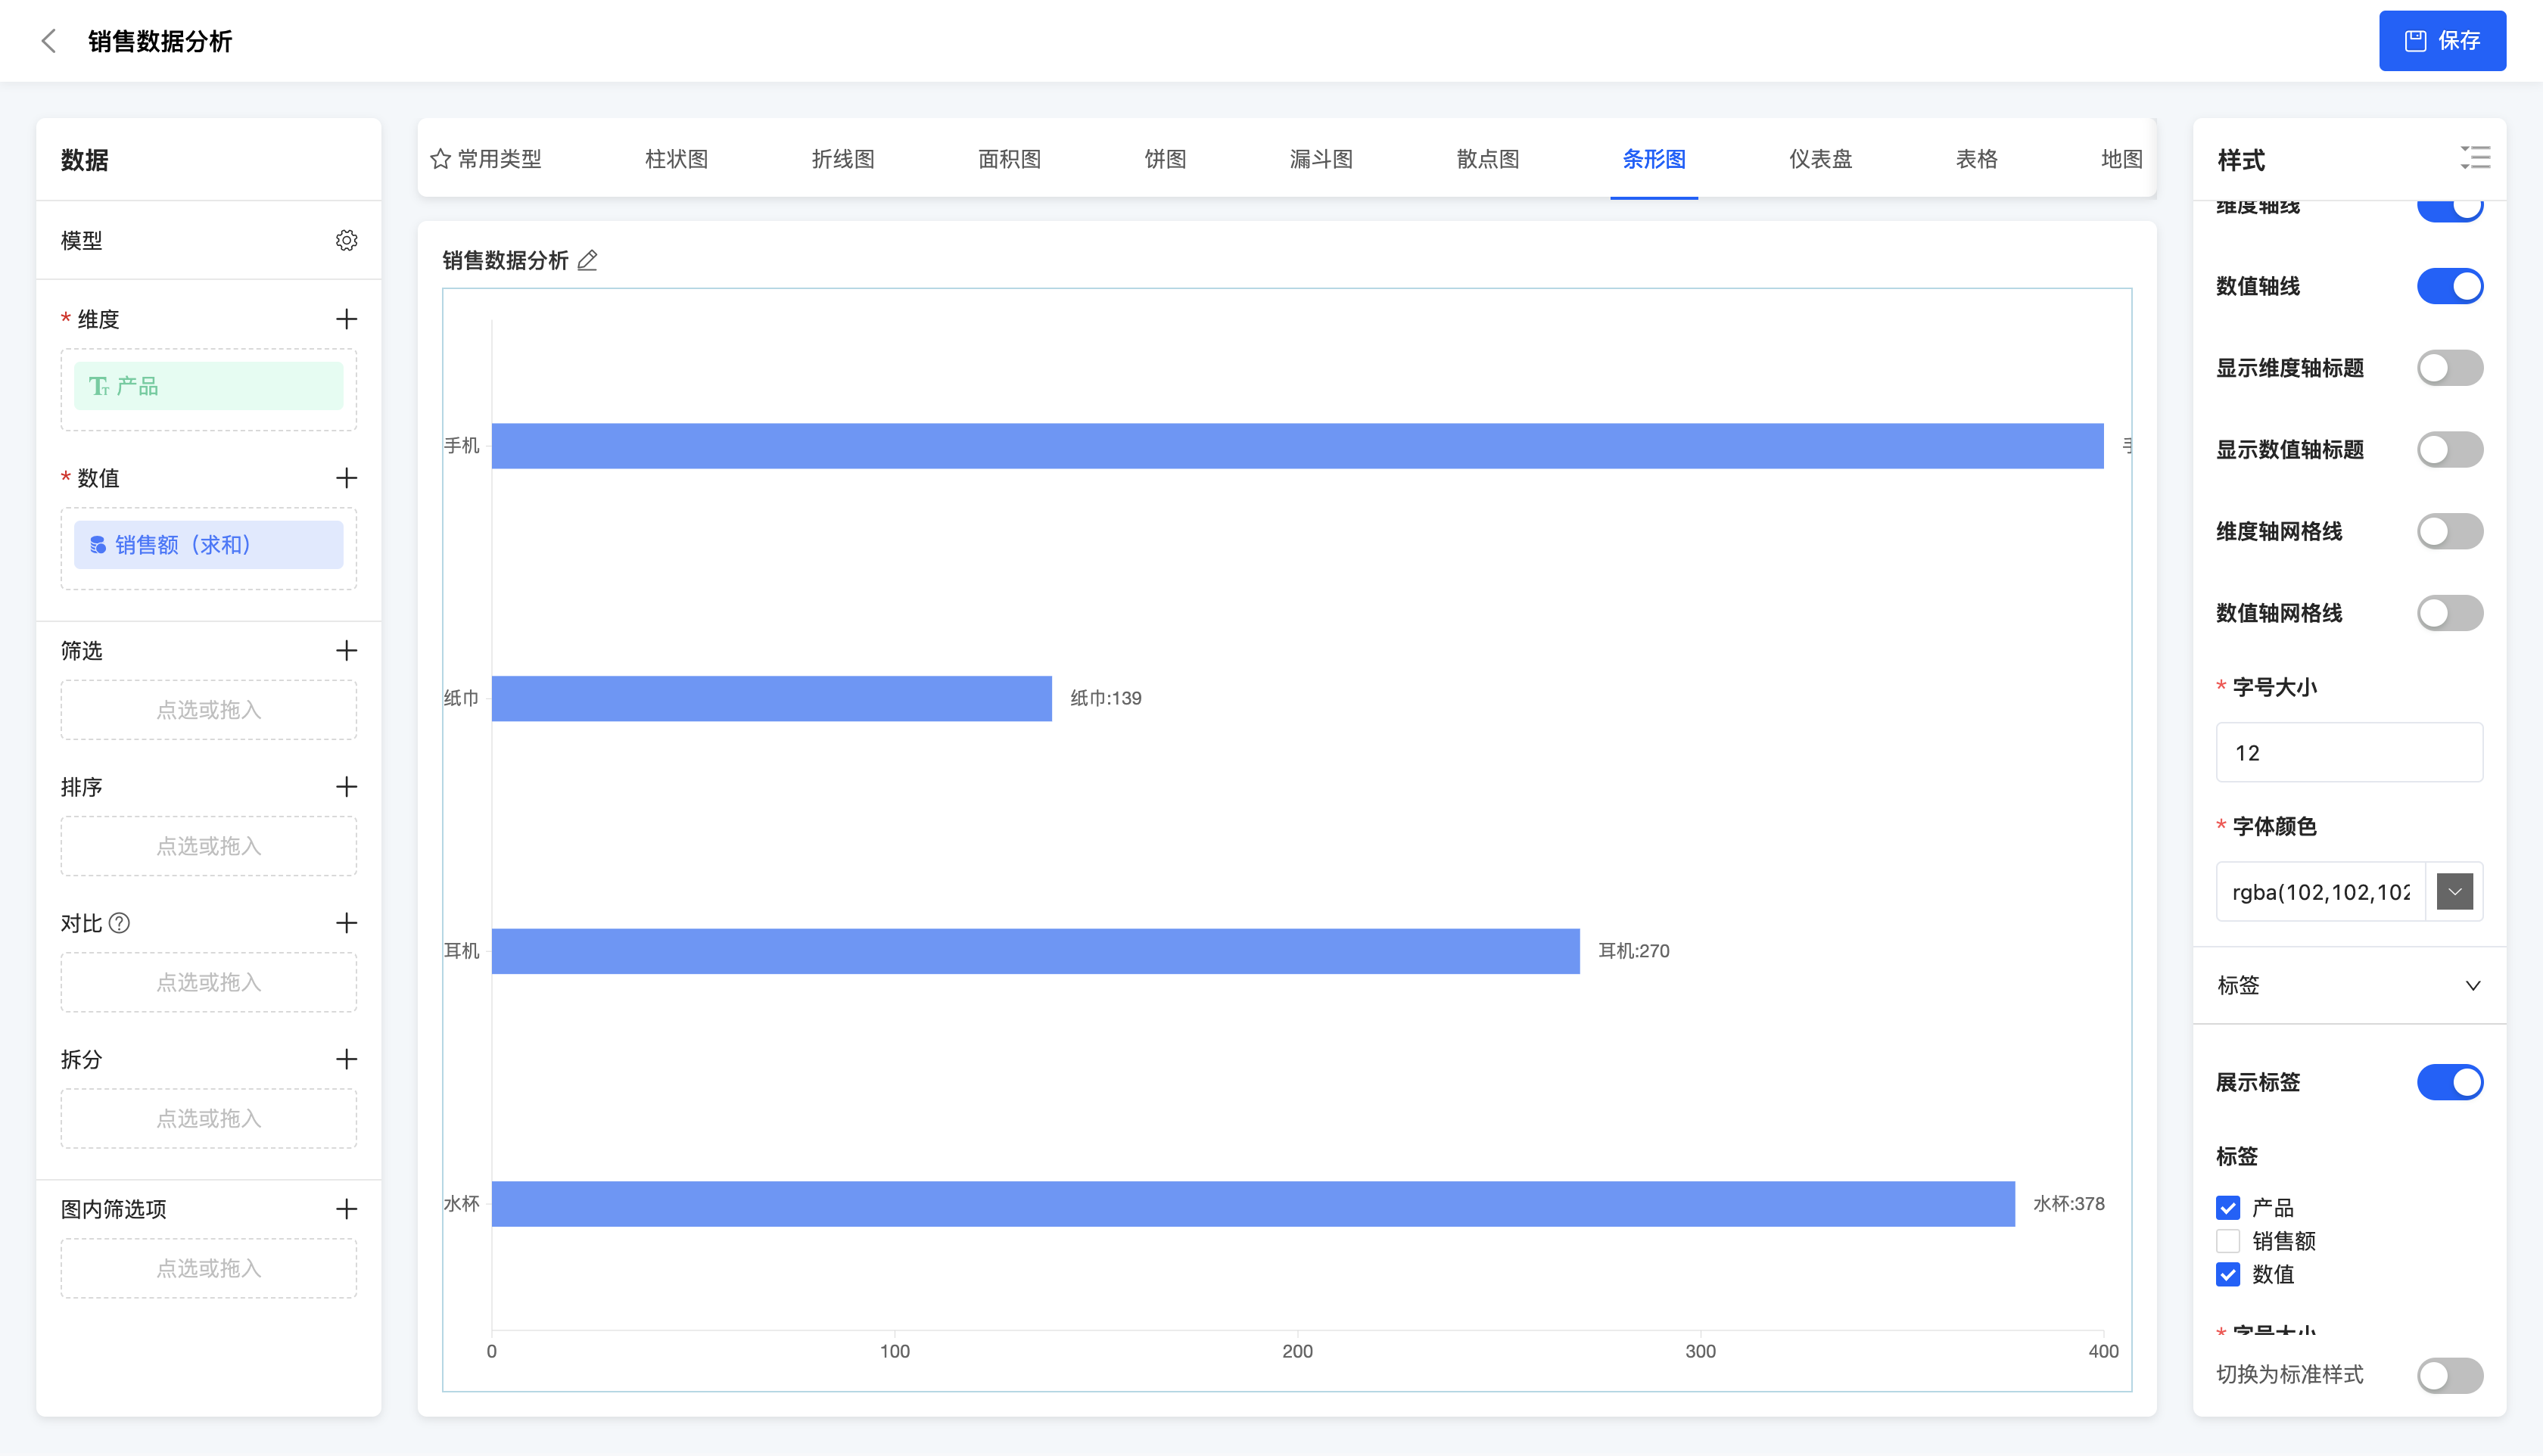Screen dimensions: 2543x1456
Task: Open the font color dropdown arrow
Action: tap(2454, 891)
